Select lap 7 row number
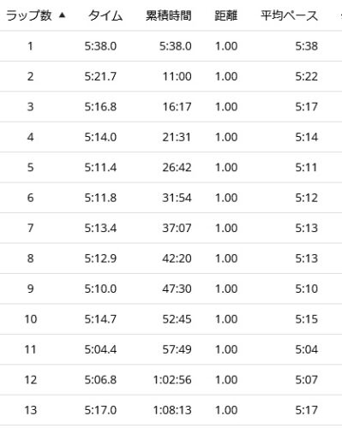 click(x=30, y=228)
